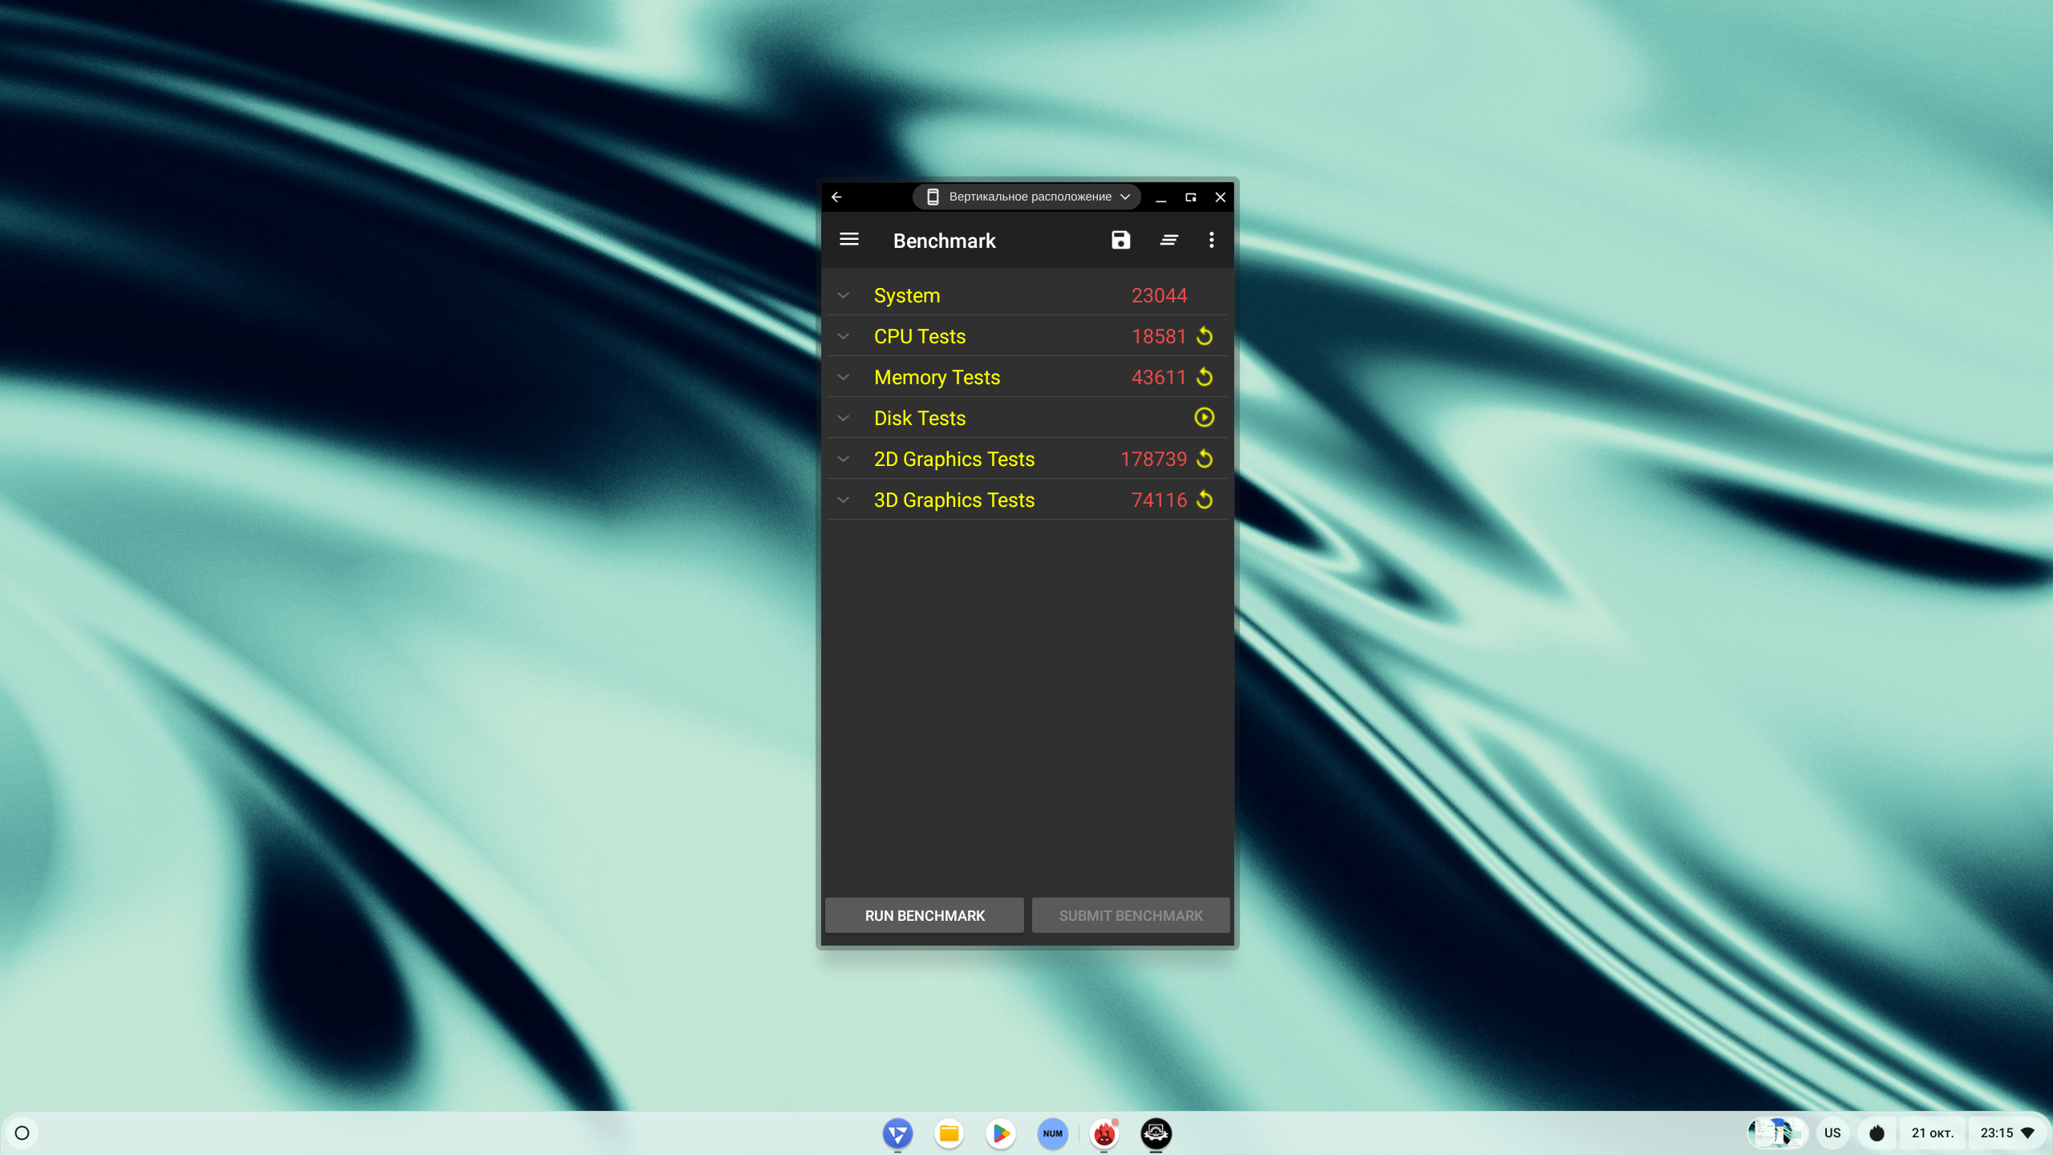Expand the System section chevron

click(843, 295)
